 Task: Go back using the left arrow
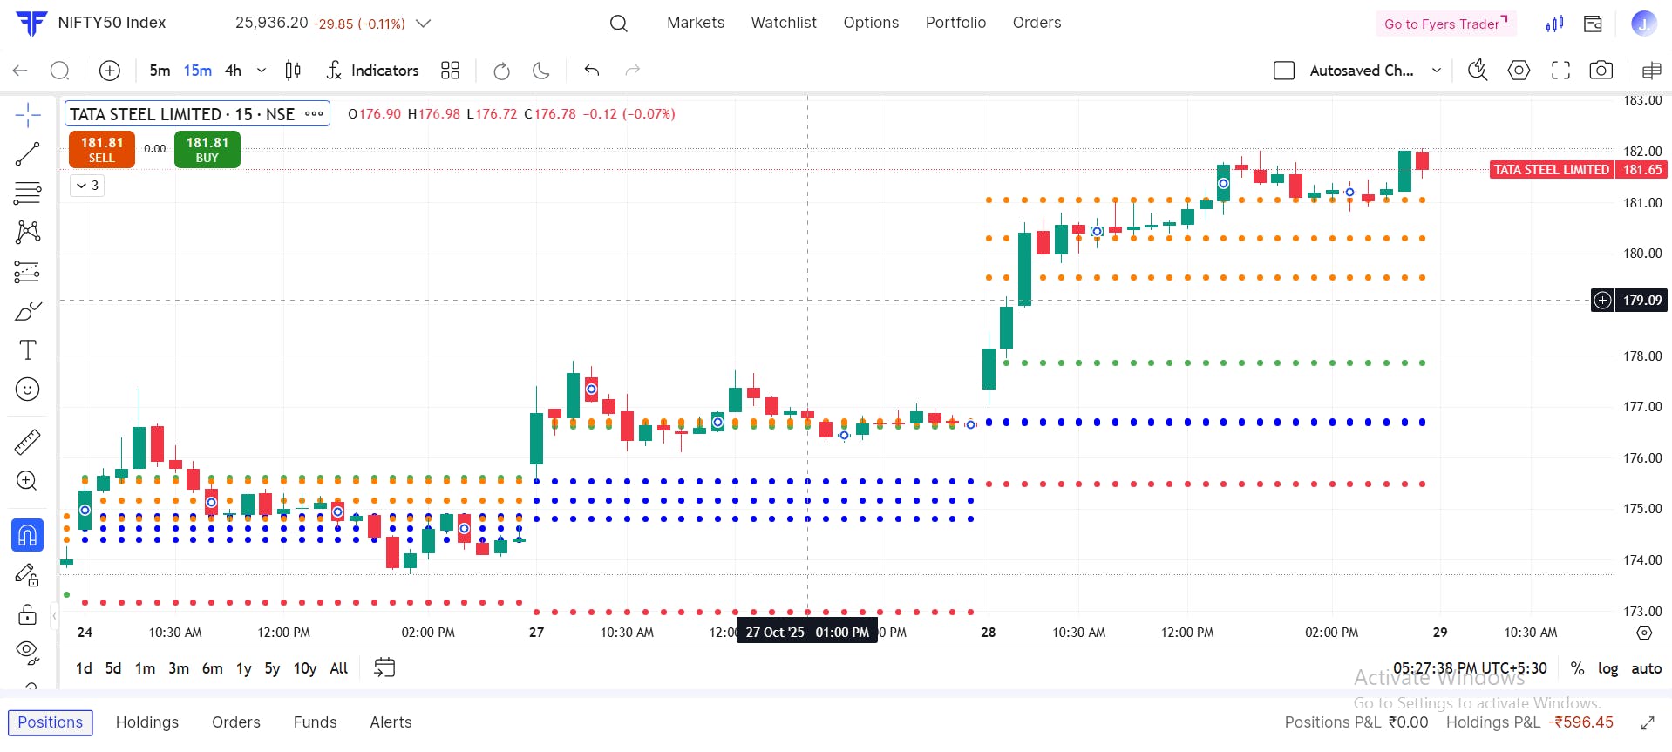(20, 71)
